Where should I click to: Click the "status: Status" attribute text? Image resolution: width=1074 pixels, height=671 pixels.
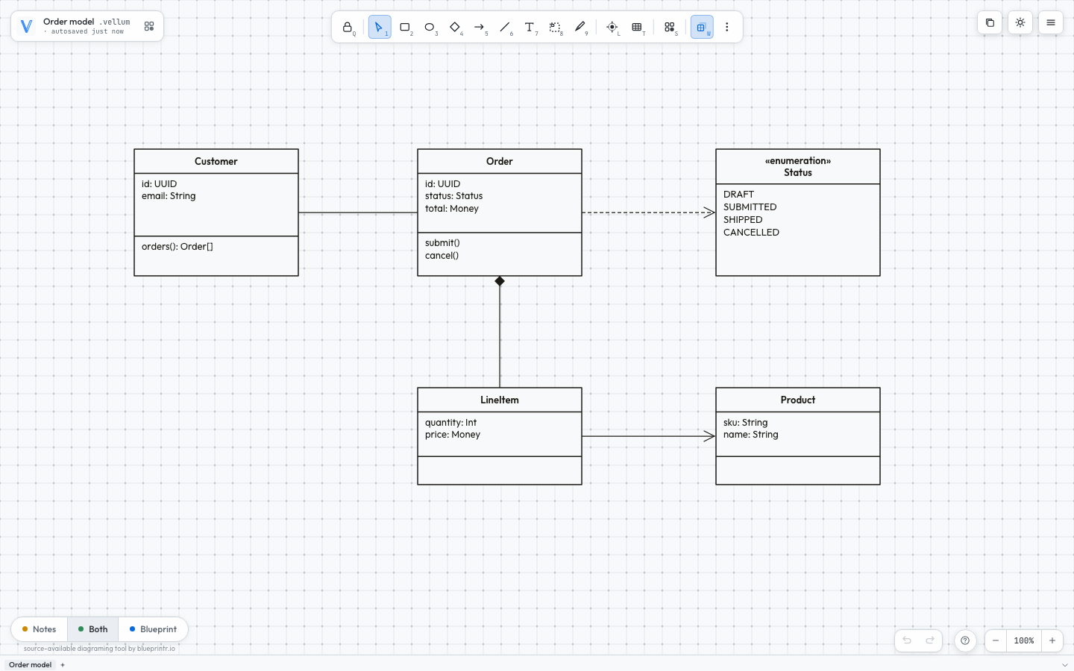(453, 196)
